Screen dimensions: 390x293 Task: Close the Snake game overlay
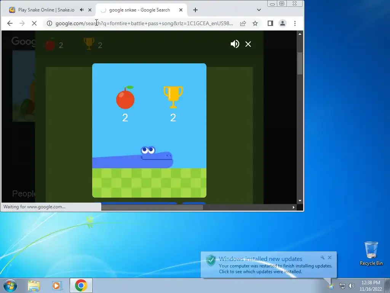[248, 44]
